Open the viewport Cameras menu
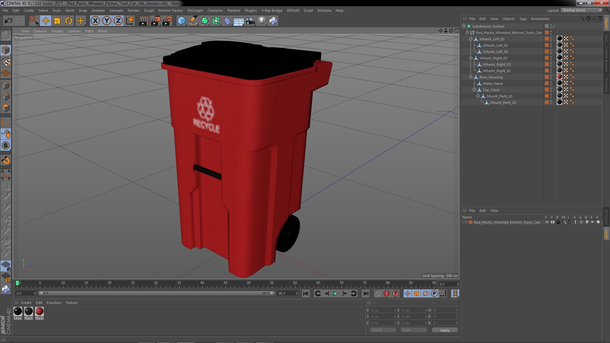Screen dimensions: 610x343 tap(40, 31)
